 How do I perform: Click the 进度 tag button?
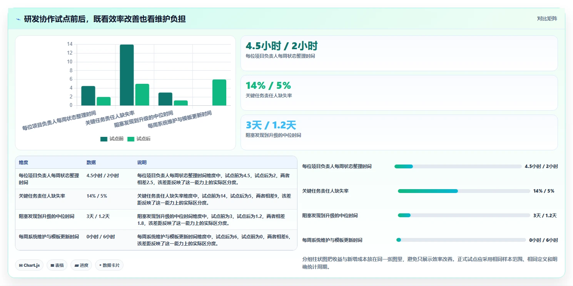[81, 265]
